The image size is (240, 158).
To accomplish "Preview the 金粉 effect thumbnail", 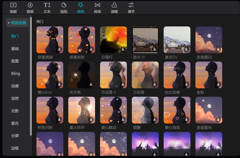I will [209, 75].
